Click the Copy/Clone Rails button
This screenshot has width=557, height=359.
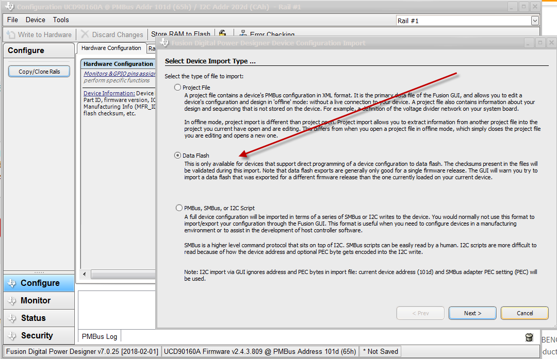coord(39,71)
